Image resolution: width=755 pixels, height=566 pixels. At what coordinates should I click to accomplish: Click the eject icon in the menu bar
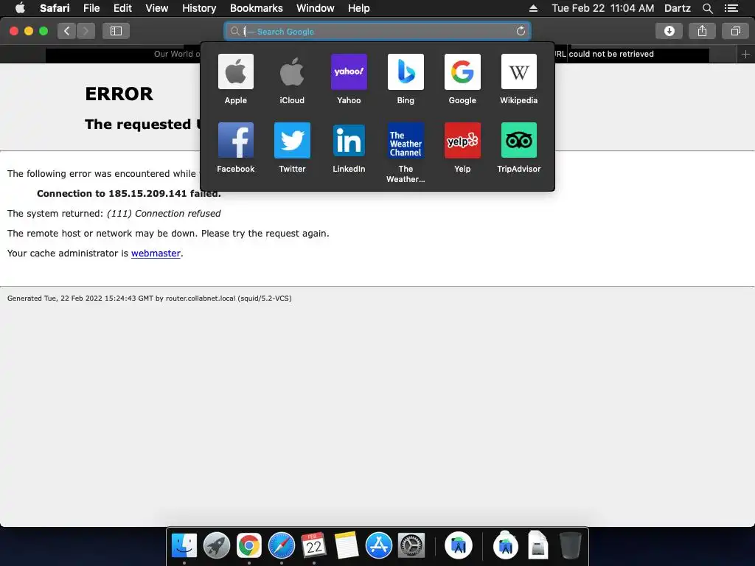(x=533, y=8)
